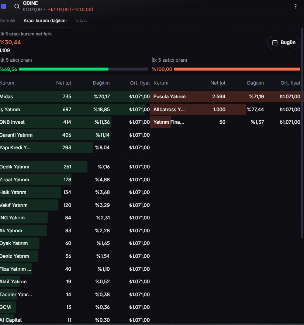This screenshot has width=304, height=325.
Task: Click the vertical scrollbar on the right
Action: pos(302,133)
